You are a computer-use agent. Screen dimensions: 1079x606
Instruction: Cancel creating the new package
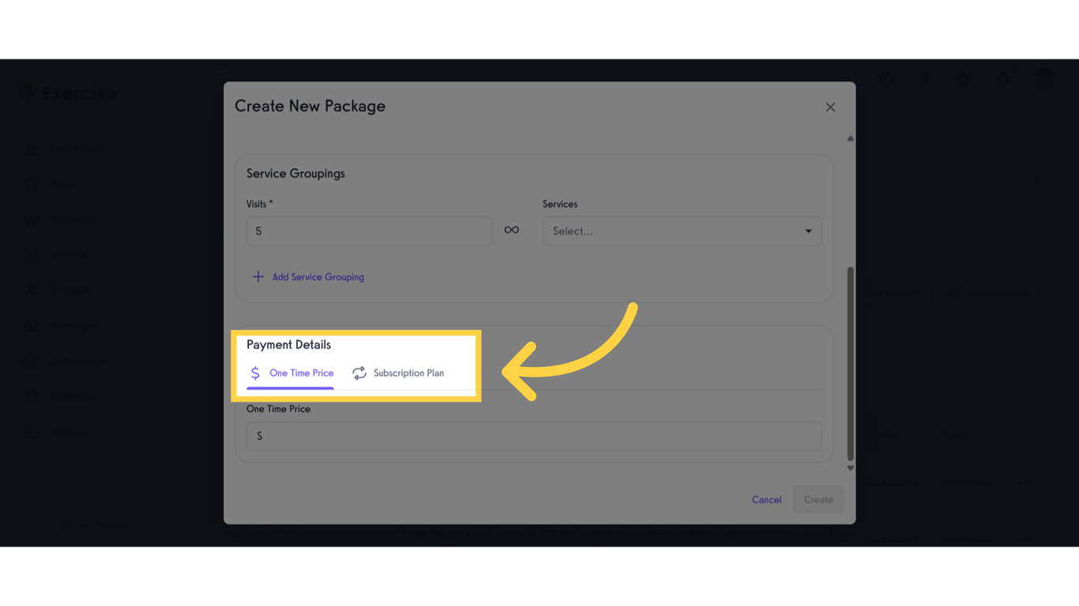(765, 499)
